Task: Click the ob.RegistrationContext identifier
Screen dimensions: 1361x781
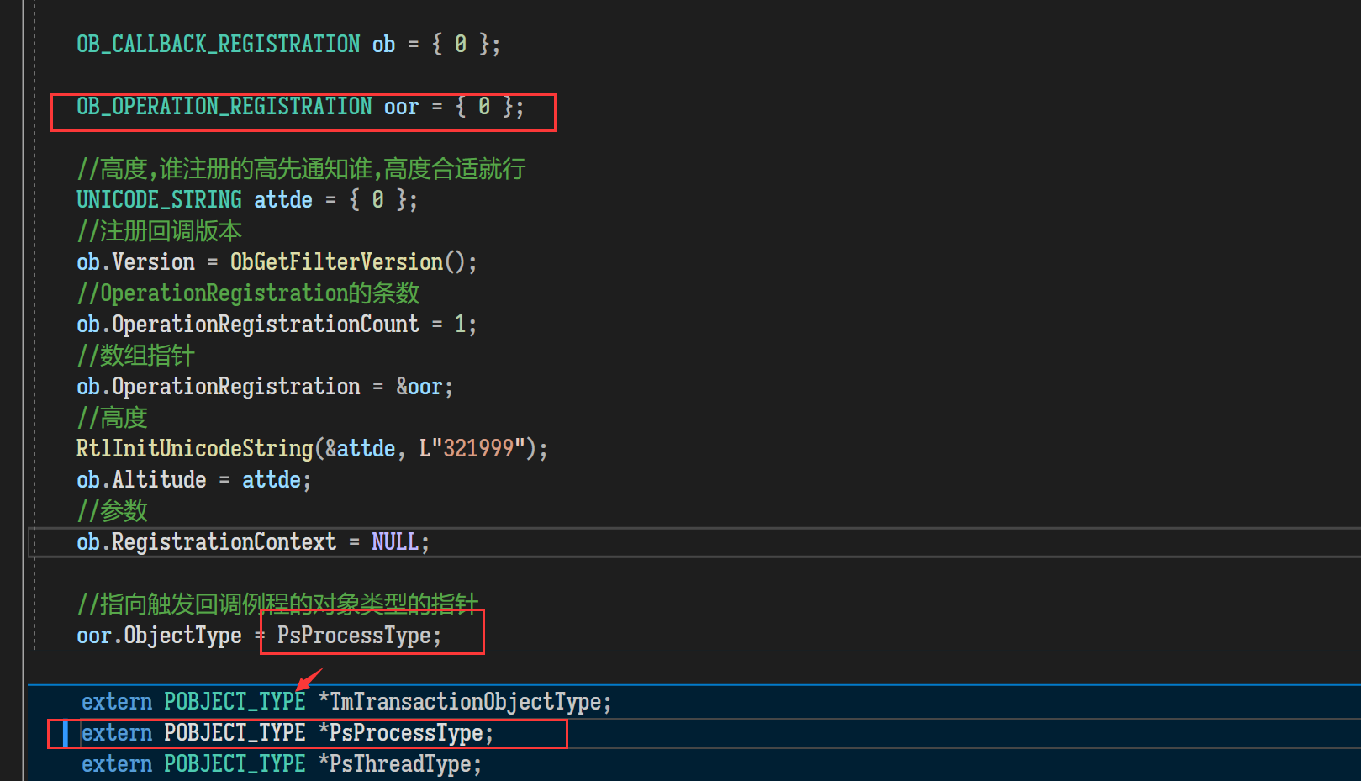Action: coord(206,541)
